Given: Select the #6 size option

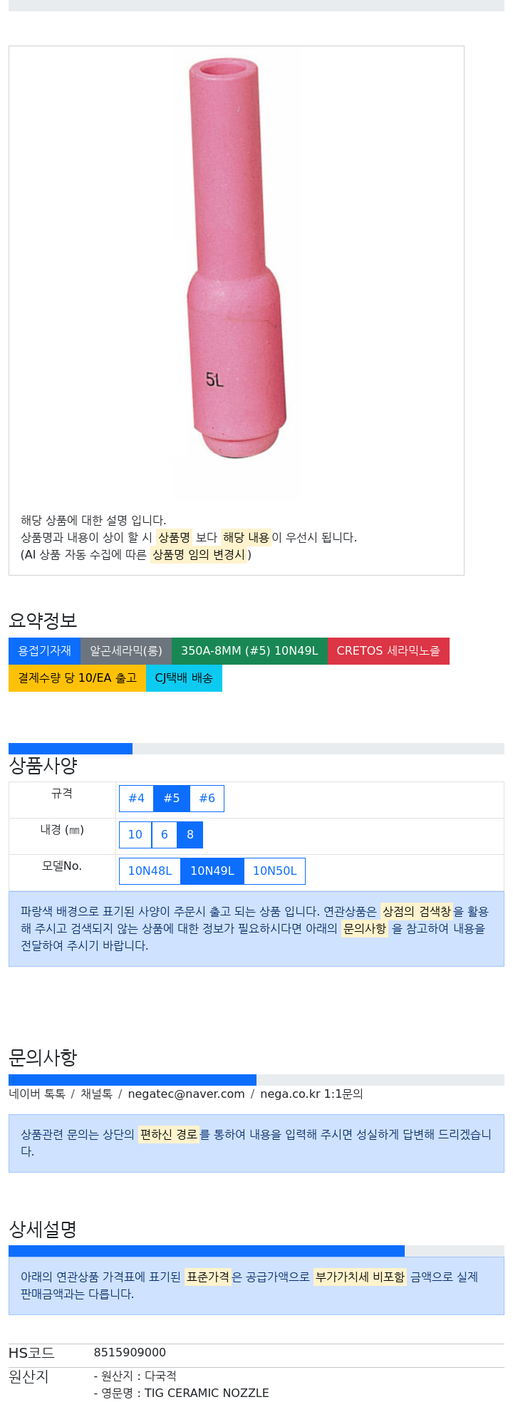Looking at the screenshot, I should (207, 798).
